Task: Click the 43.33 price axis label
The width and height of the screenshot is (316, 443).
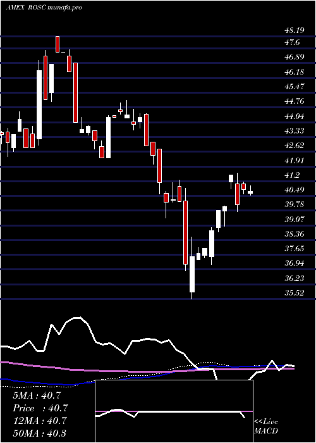Action: pyautogui.click(x=295, y=131)
